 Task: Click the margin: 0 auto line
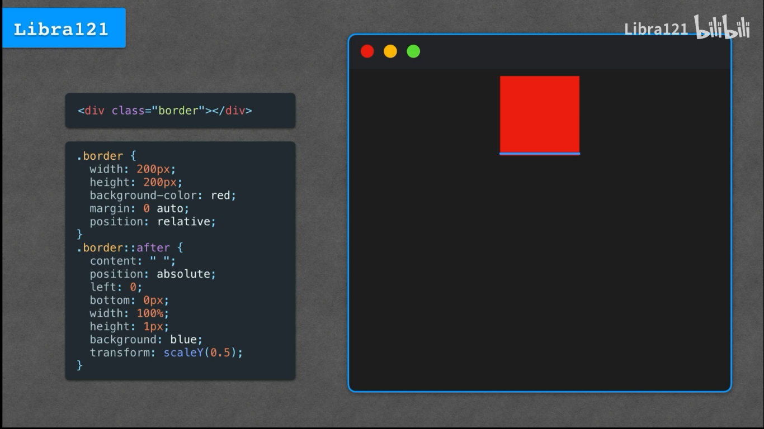(x=139, y=208)
